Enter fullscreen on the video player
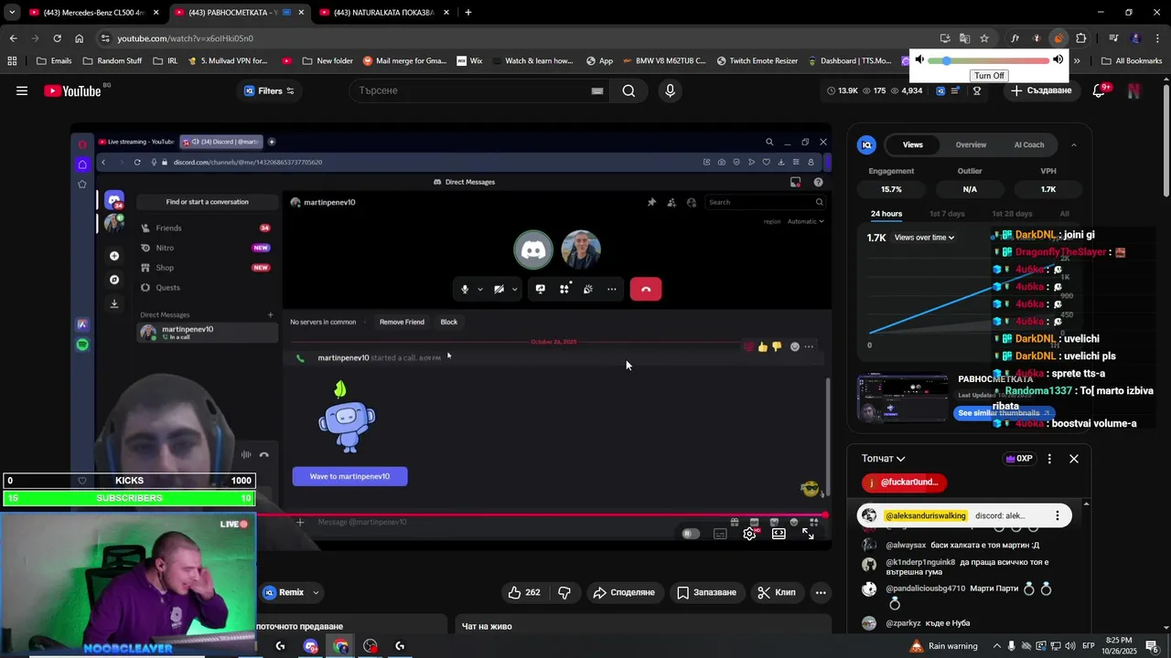Screen dimensions: 1171x658 pos(808,534)
